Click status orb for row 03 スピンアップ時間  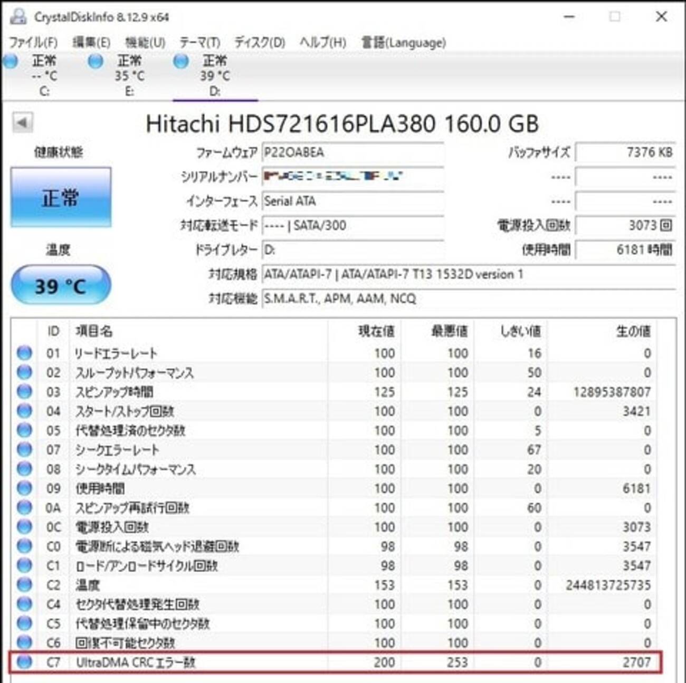[24, 391]
